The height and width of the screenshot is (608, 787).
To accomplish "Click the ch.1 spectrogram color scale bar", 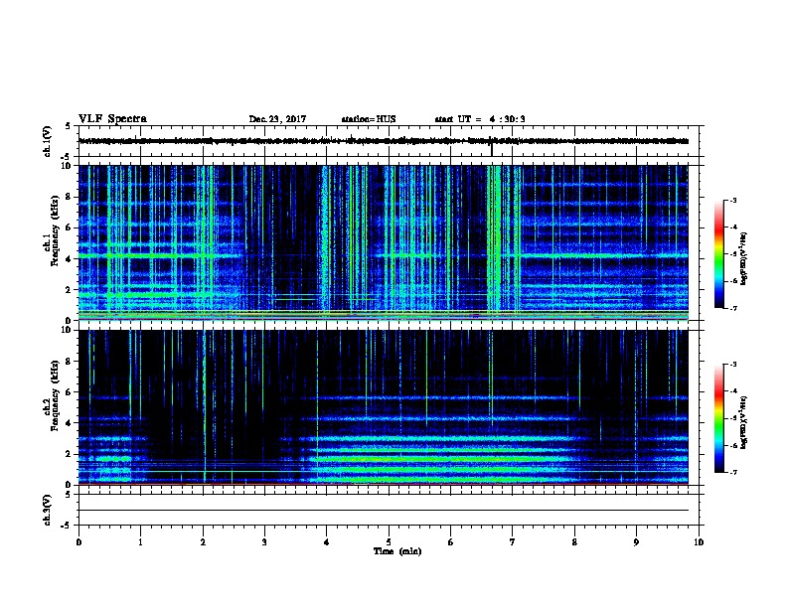I will pos(718,254).
